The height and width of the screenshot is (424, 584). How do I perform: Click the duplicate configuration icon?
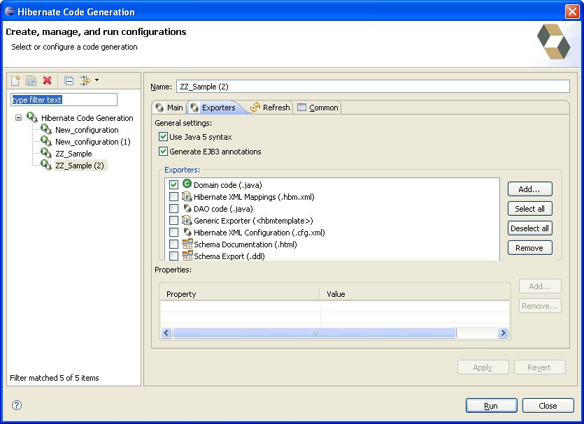(x=31, y=81)
